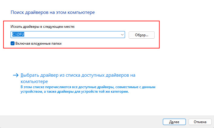Screen dimensions: 214x128
Task: Click the "Далее" button to continue
Action: click(x=175, y=122)
